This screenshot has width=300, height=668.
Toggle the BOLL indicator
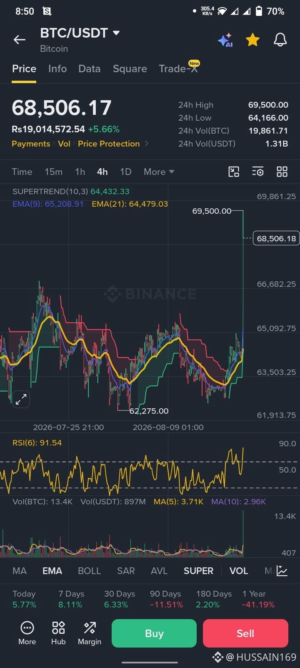coord(89,571)
